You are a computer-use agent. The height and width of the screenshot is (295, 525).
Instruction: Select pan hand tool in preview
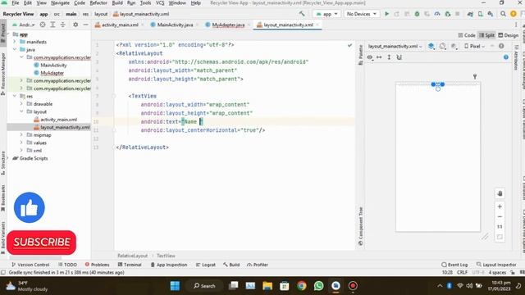click(500, 193)
